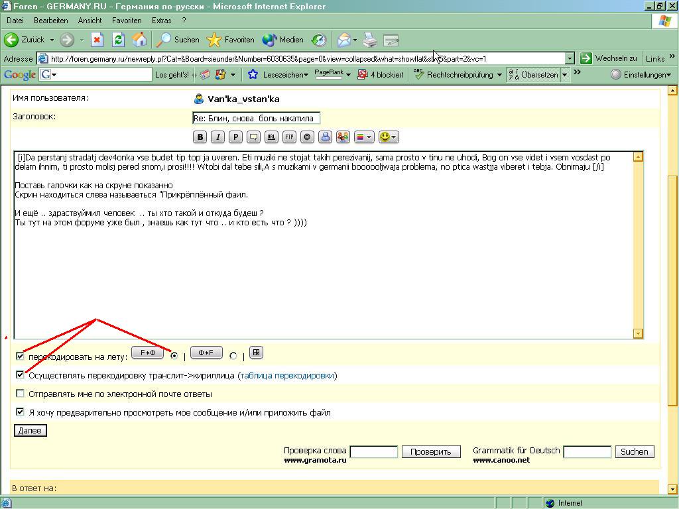679x509 pixels.
Task: Click the Print icon in the toolbar
Action: tap(370, 40)
